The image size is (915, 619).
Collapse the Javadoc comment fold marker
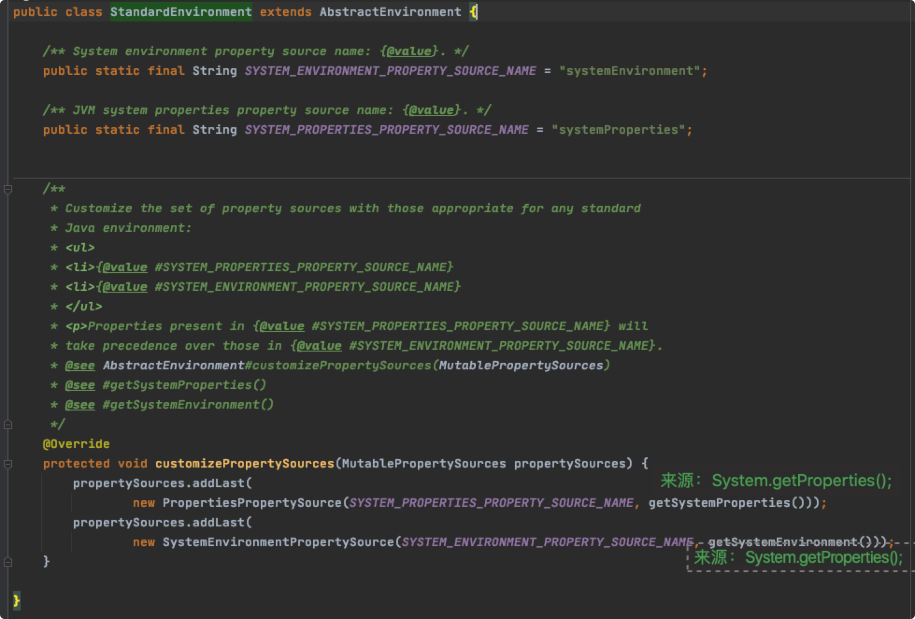tap(8, 189)
